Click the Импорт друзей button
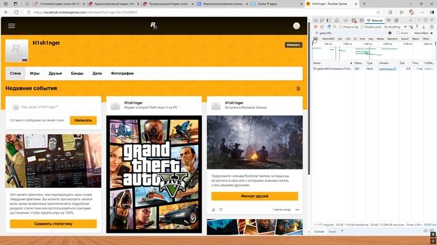This screenshot has height=245, width=437. click(255, 196)
